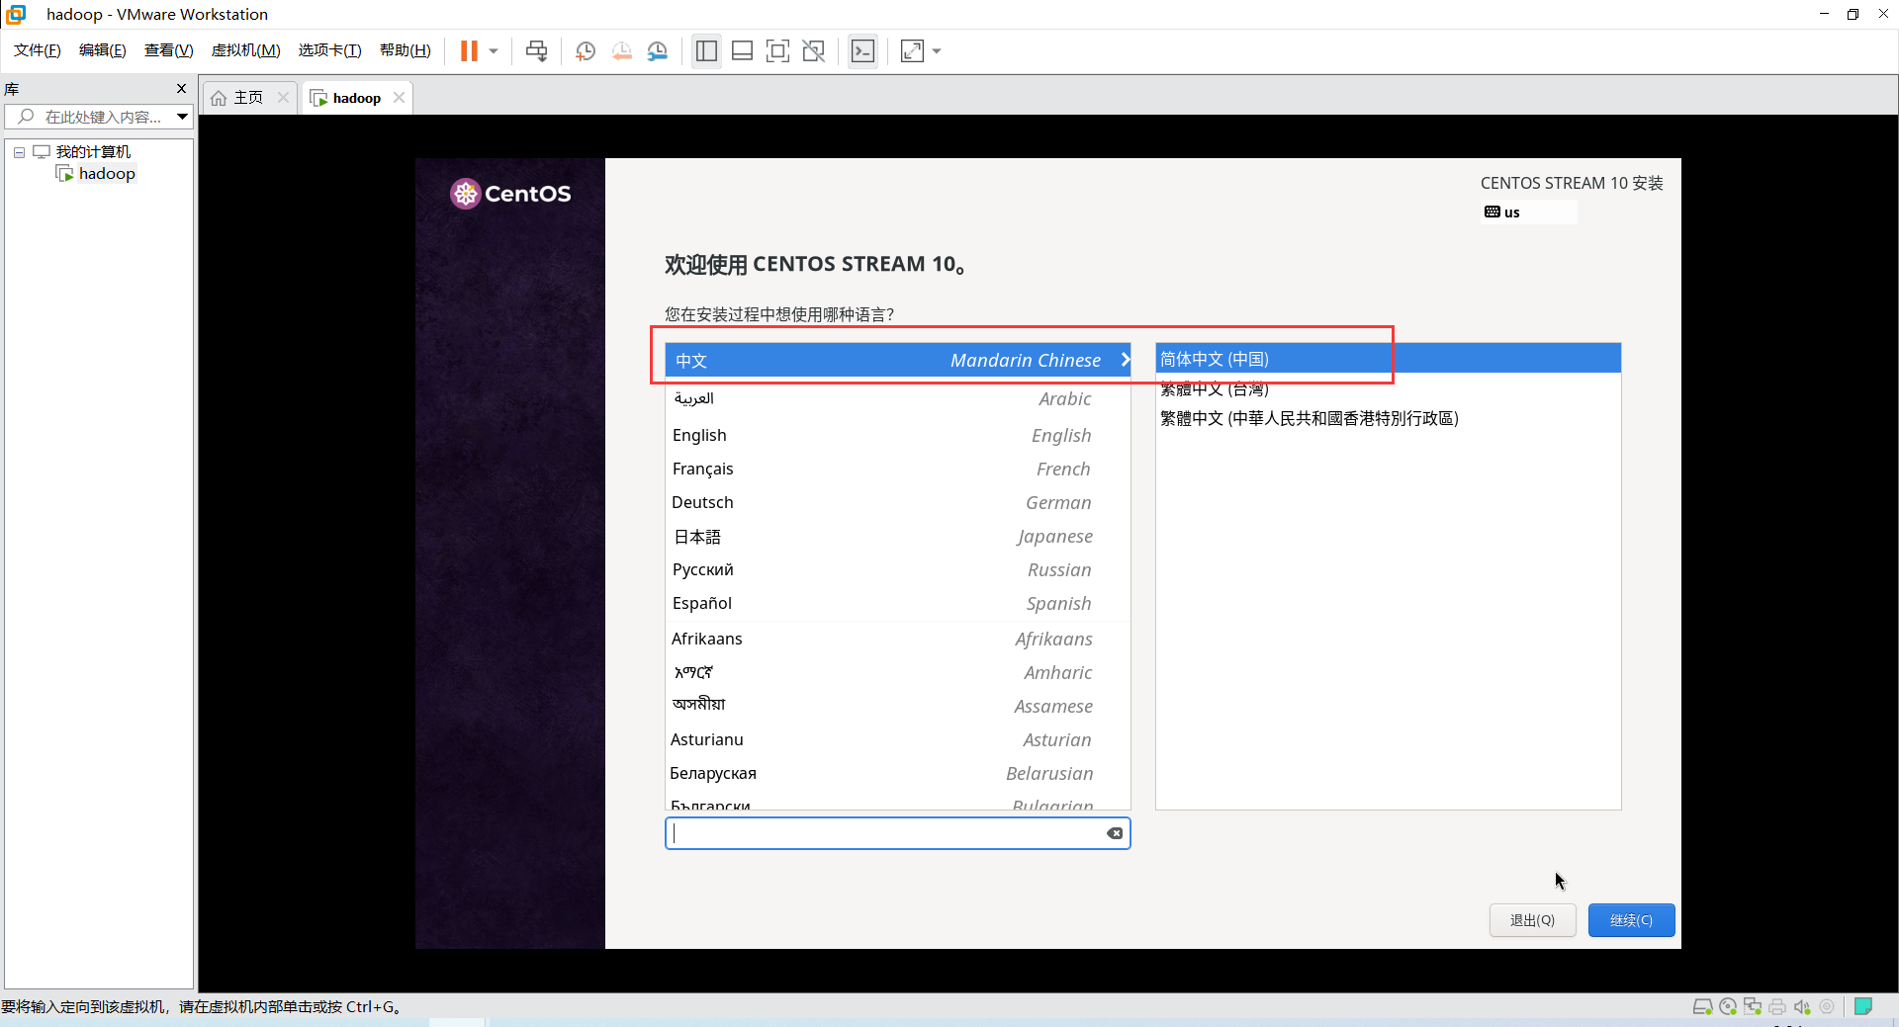Image resolution: width=1899 pixels, height=1027 pixels.
Task: Click the 退出(Q) button
Action: pyautogui.click(x=1532, y=920)
